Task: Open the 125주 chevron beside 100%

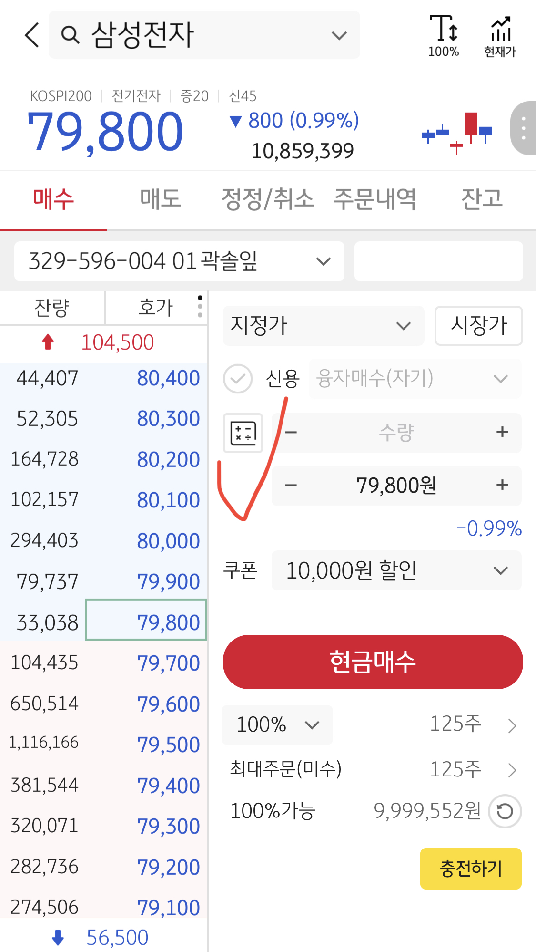Action: (x=512, y=725)
